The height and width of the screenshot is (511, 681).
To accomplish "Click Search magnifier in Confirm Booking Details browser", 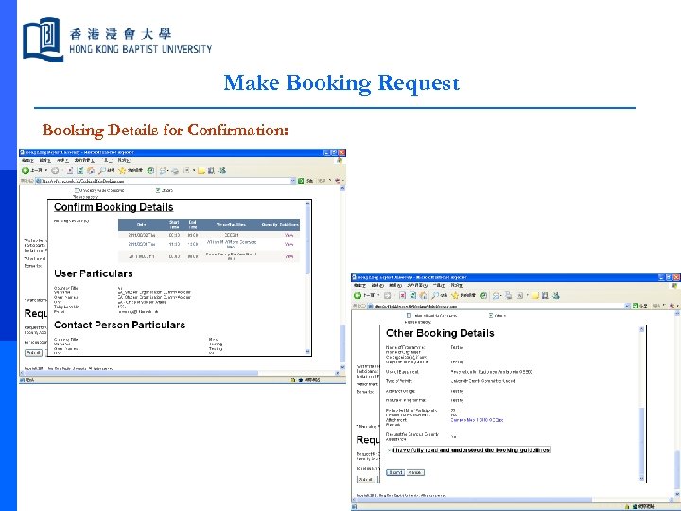I will 102,170.
